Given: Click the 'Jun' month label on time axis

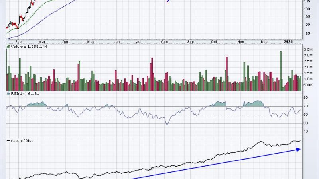Looking at the screenshot, I should tap(116, 42).
